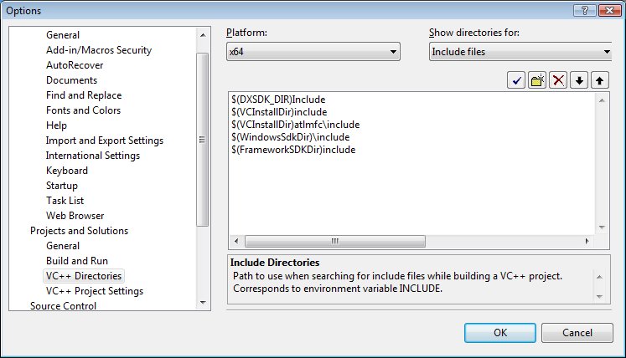The width and height of the screenshot is (626, 358).
Task: Select Fonts and Colors in the tree
Action: point(83,110)
